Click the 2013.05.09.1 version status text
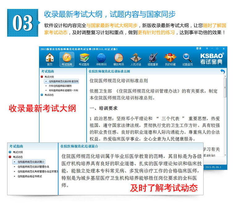Image resolution: width=241 pixels, height=206 pixels. point(213,167)
